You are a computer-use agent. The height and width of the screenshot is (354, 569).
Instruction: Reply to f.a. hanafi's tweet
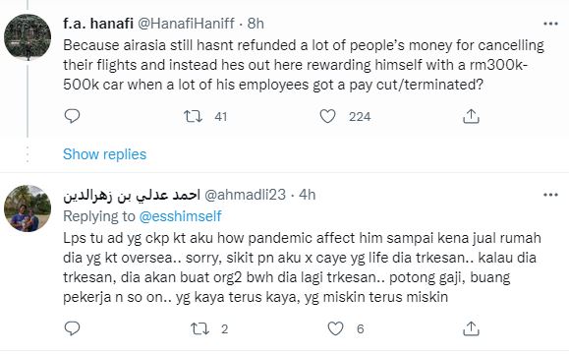[x=72, y=116]
